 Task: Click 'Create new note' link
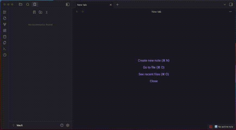click(154, 61)
